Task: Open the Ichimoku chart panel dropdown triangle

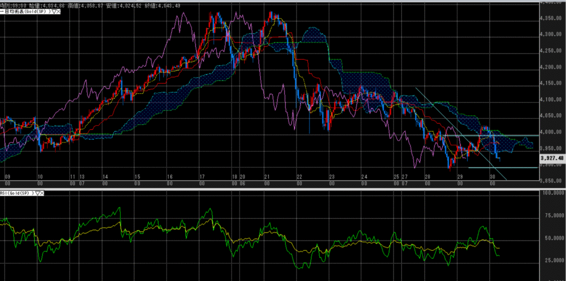Action: point(54,10)
